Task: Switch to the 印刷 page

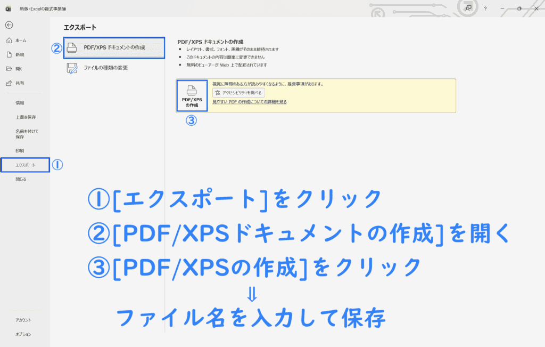Action: (20, 151)
